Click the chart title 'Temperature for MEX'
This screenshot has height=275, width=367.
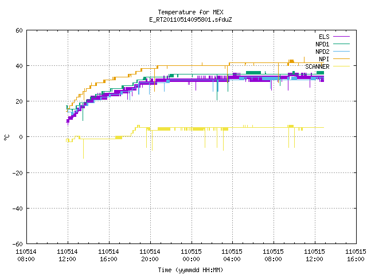190,12
